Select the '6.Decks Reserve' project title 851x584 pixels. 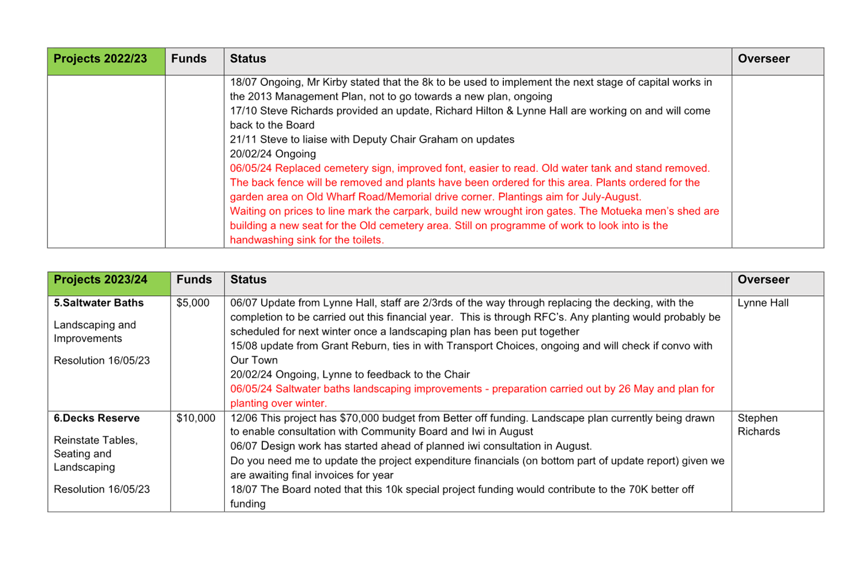pos(97,418)
